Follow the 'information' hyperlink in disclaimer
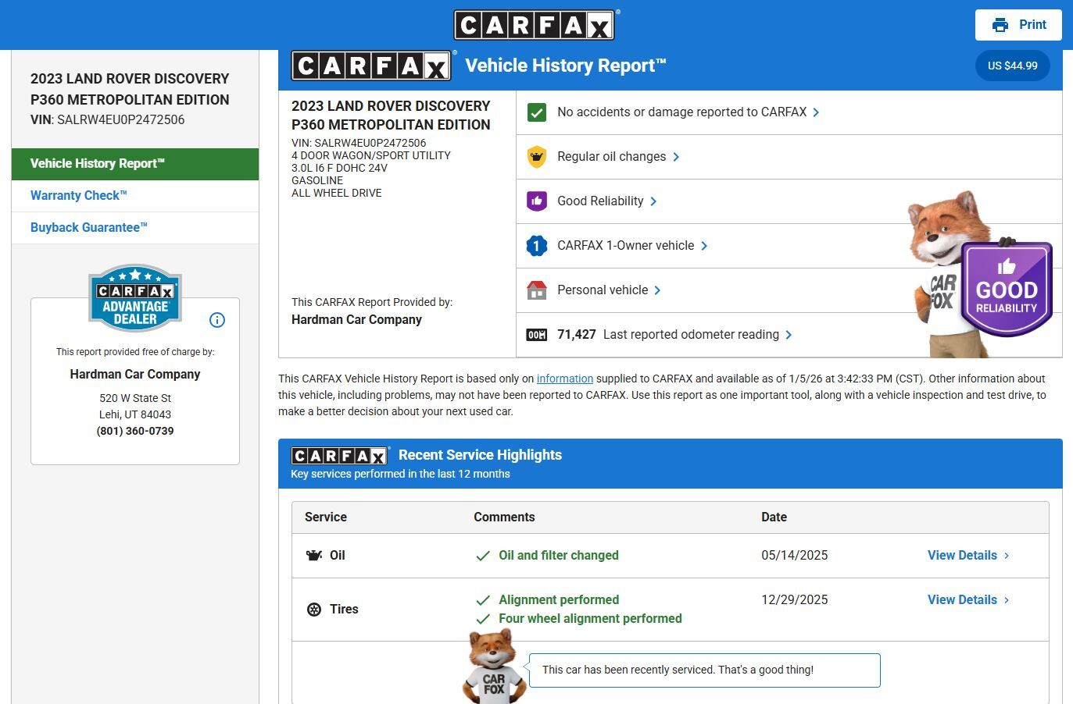Image resolution: width=1073 pixels, height=704 pixels. [564, 379]
